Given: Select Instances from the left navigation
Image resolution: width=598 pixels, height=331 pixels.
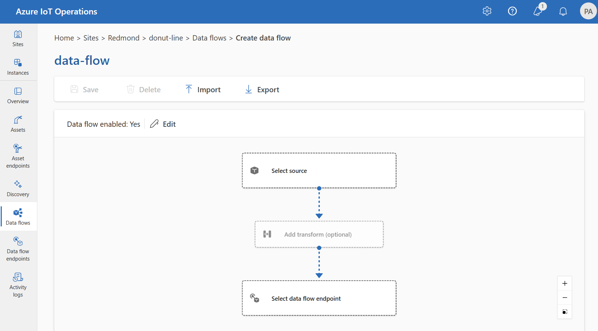Looking at the screenshot, I should pos(18,66).
